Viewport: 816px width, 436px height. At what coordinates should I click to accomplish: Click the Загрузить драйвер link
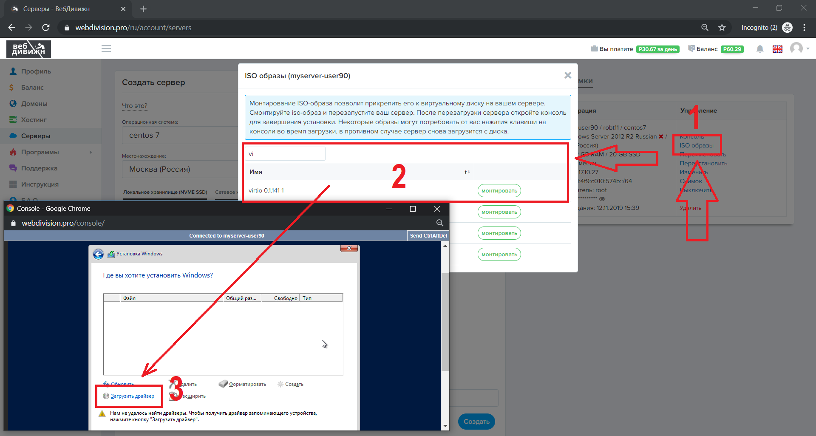132,396
